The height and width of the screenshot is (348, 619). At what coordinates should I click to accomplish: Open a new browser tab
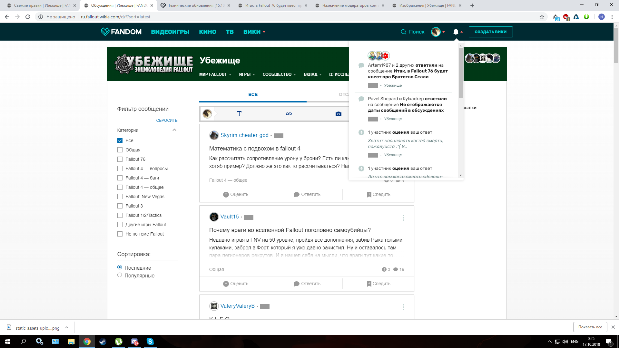[x=472, y=5]
